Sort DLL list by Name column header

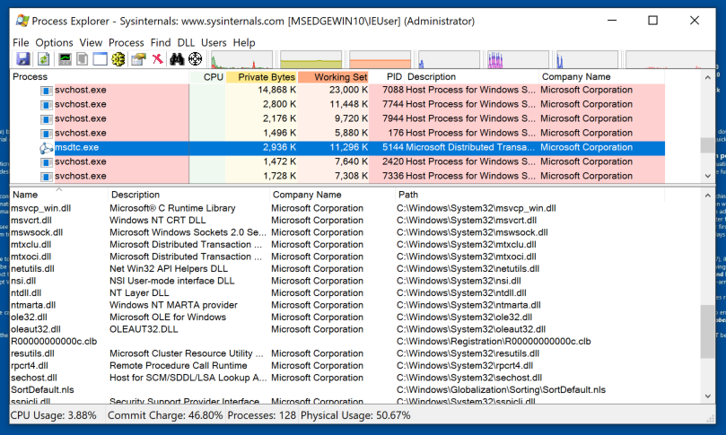tap(59, 195)
